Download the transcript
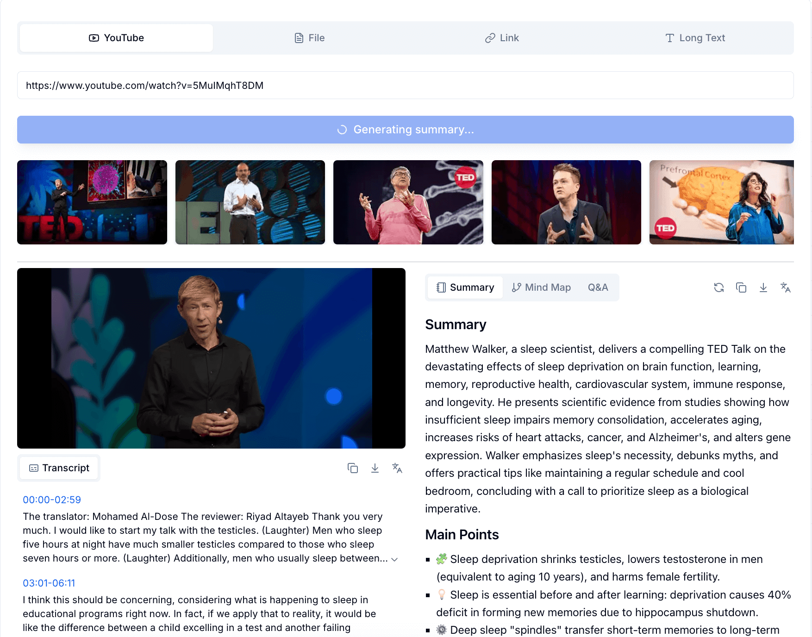Screen dimensions: 812x637 tap(375, 468)
